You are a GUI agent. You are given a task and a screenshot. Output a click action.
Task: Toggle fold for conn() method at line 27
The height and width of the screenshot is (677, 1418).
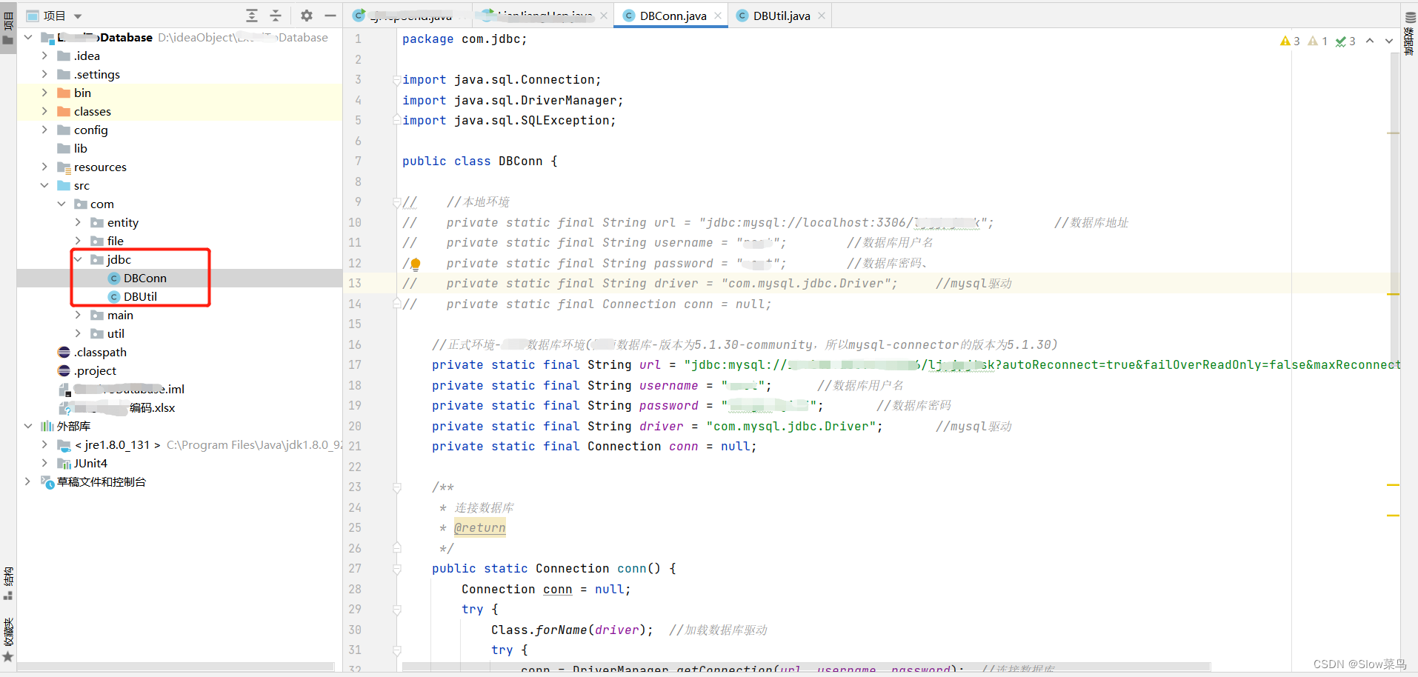click(x=397, y=569)
